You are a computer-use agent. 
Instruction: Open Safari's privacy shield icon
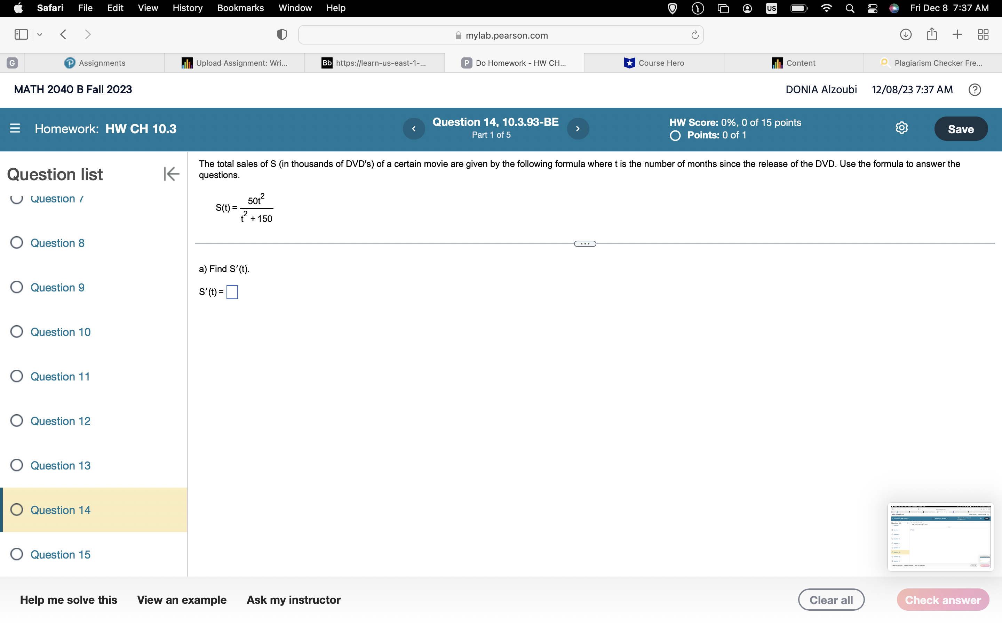coord(281,35)
